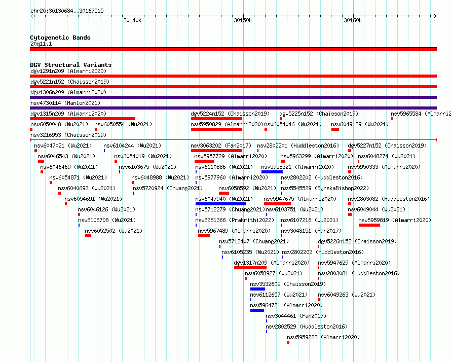Click nsv6047021 (Wu2021) label

click(x=63, y=146)
